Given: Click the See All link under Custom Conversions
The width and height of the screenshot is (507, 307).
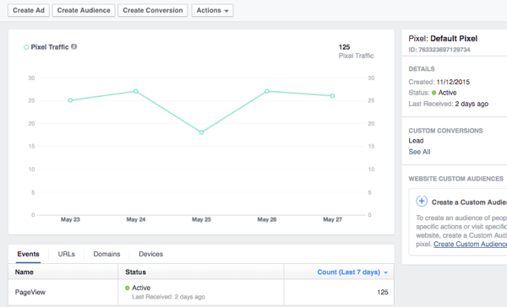Looking at the screenshot, I should (419, 152).
